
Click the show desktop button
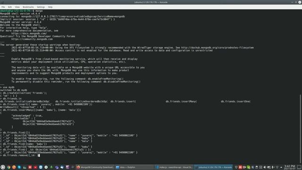pos(299,167)
